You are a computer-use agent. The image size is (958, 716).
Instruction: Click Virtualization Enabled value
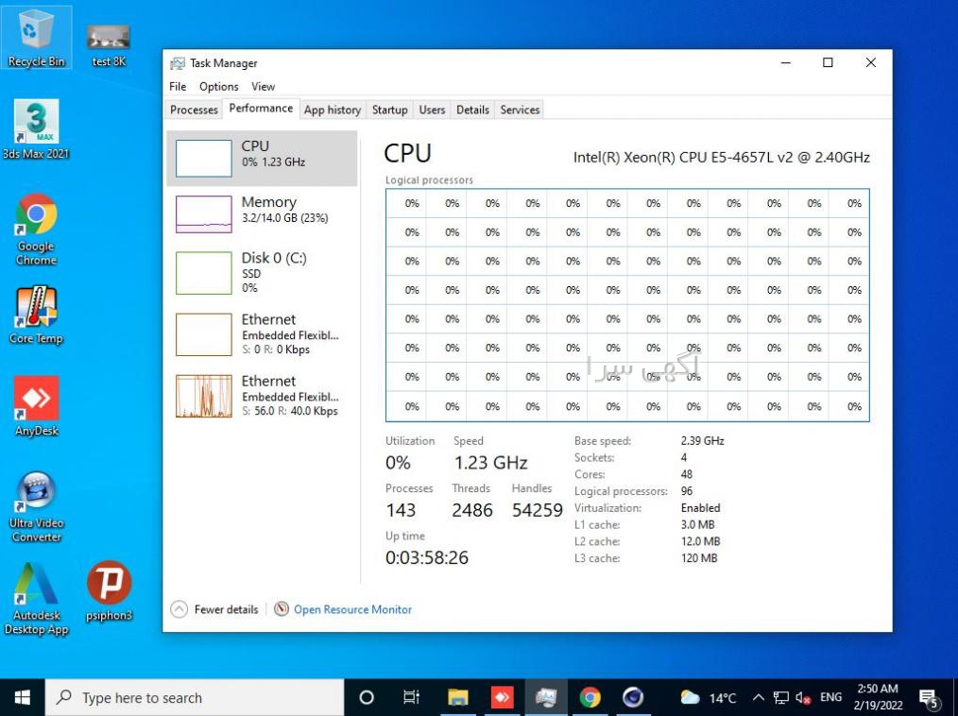tap(700, 507)
